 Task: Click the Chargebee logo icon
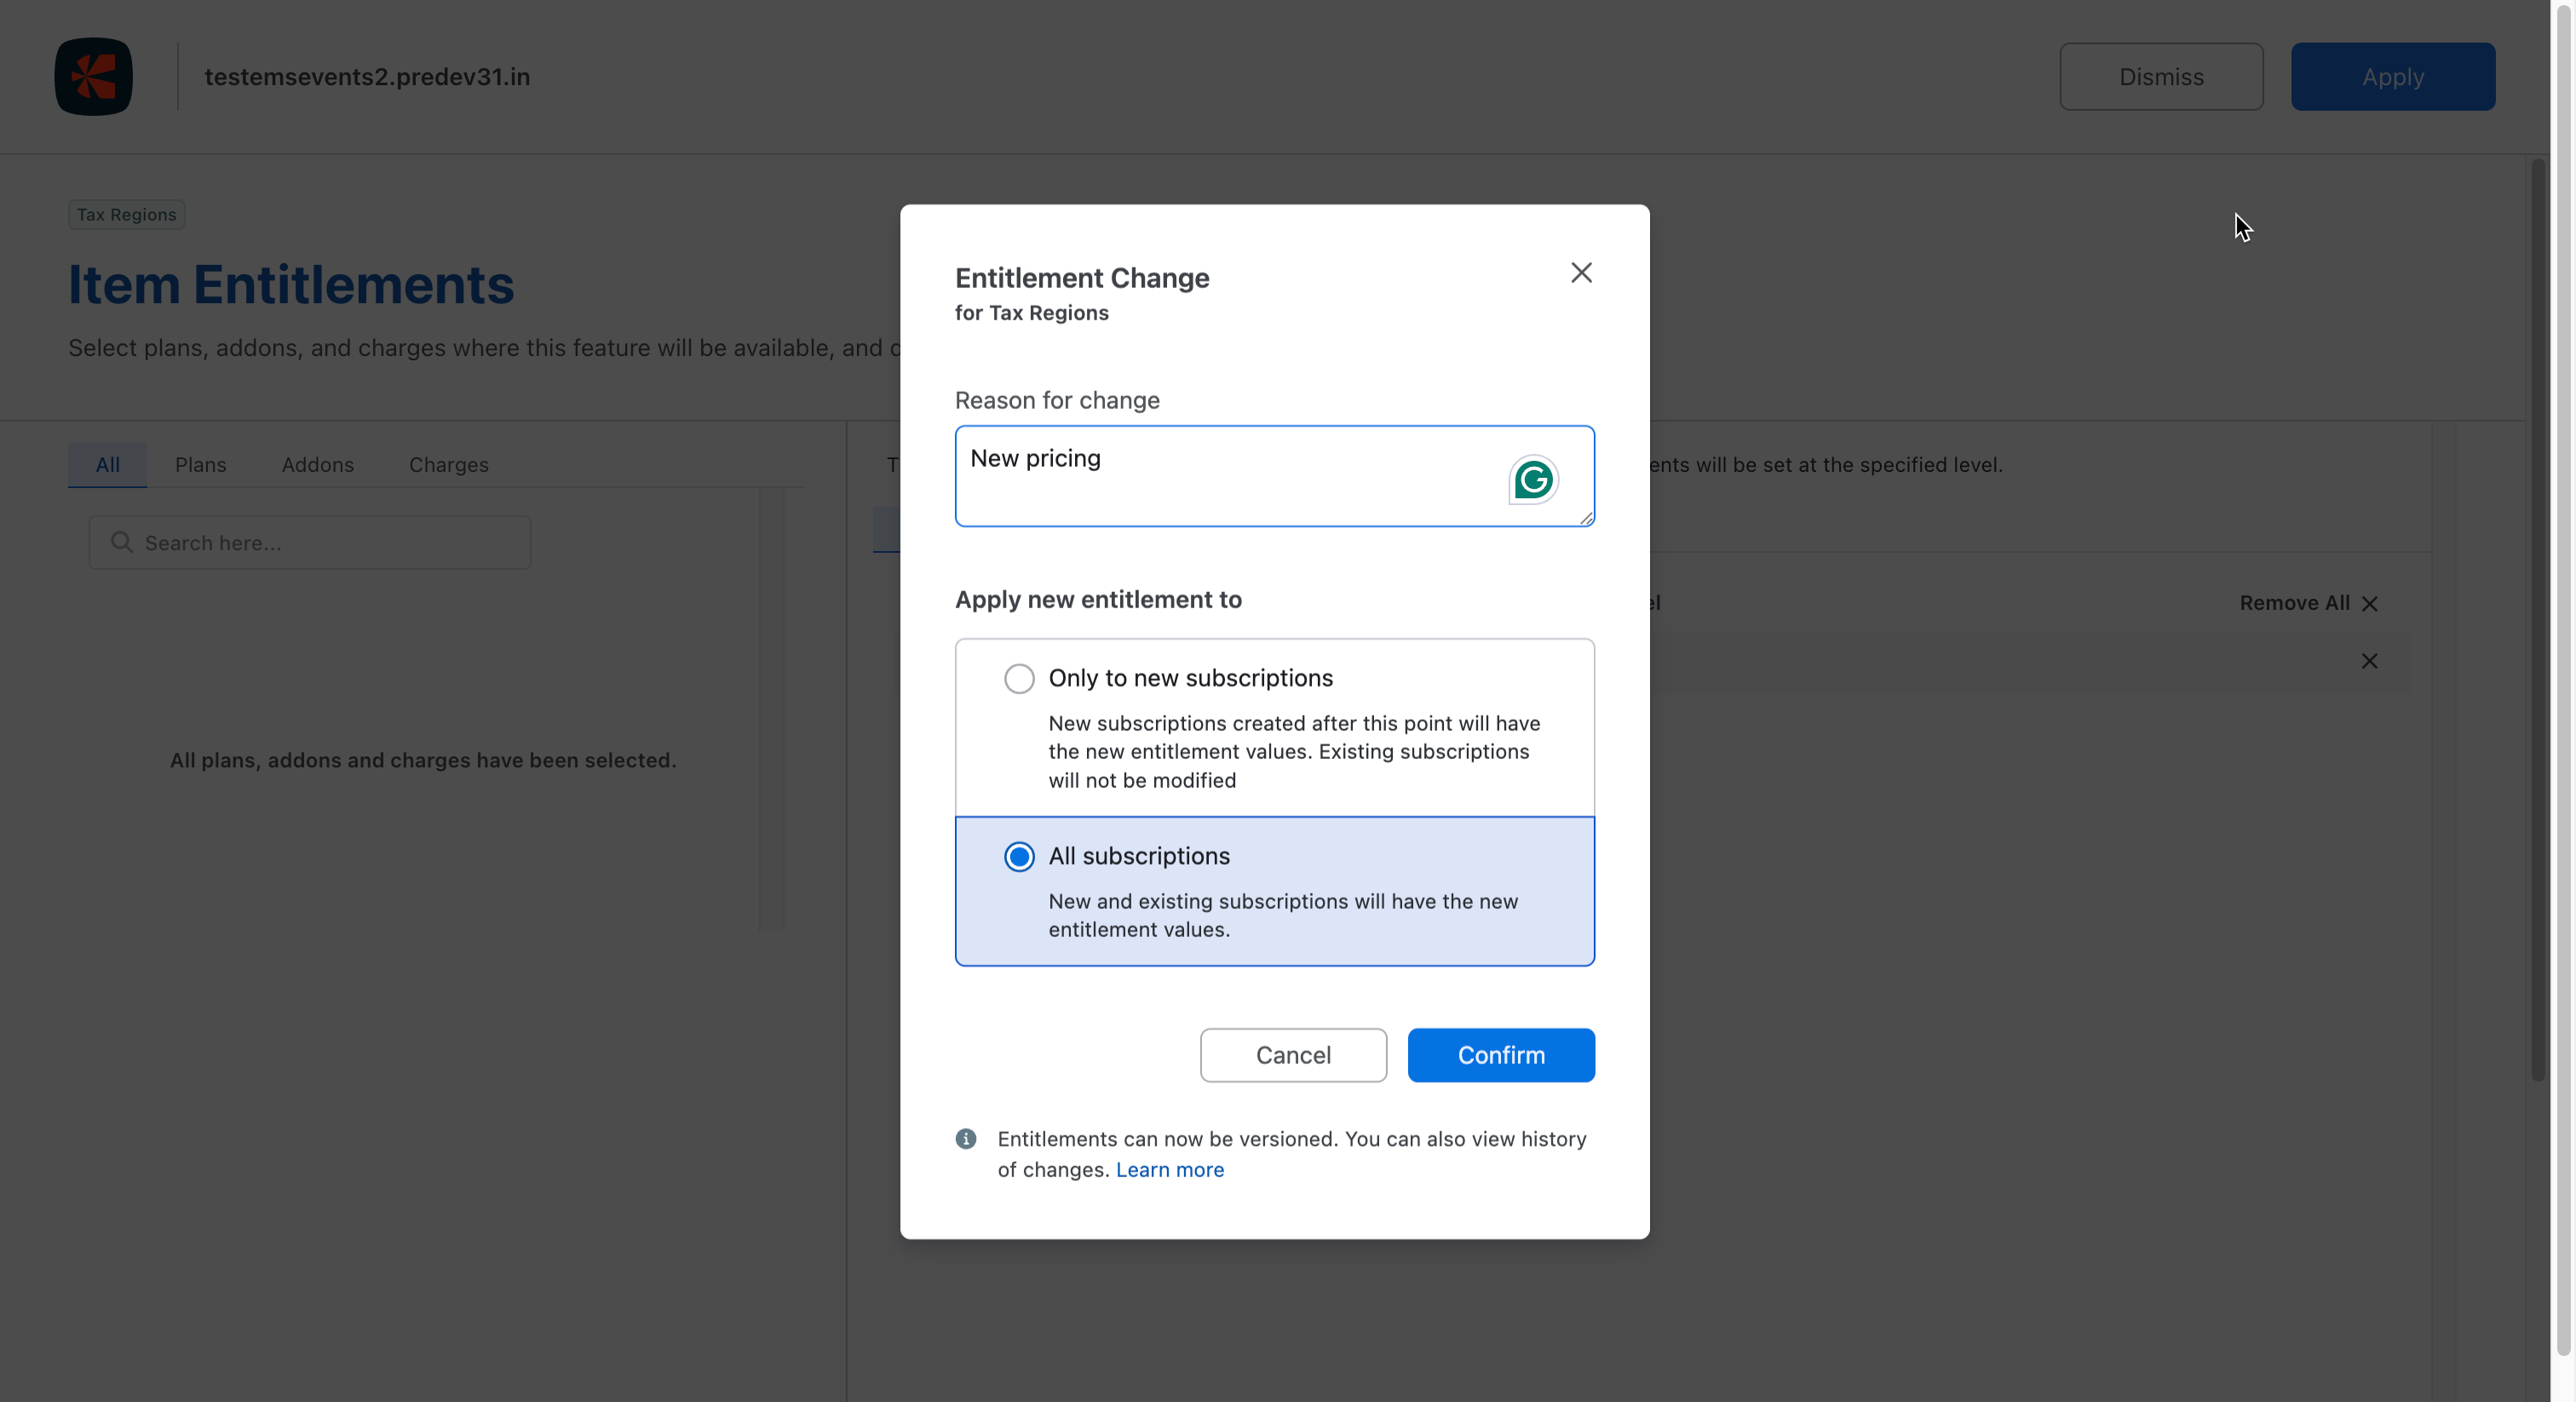point(94,77)
